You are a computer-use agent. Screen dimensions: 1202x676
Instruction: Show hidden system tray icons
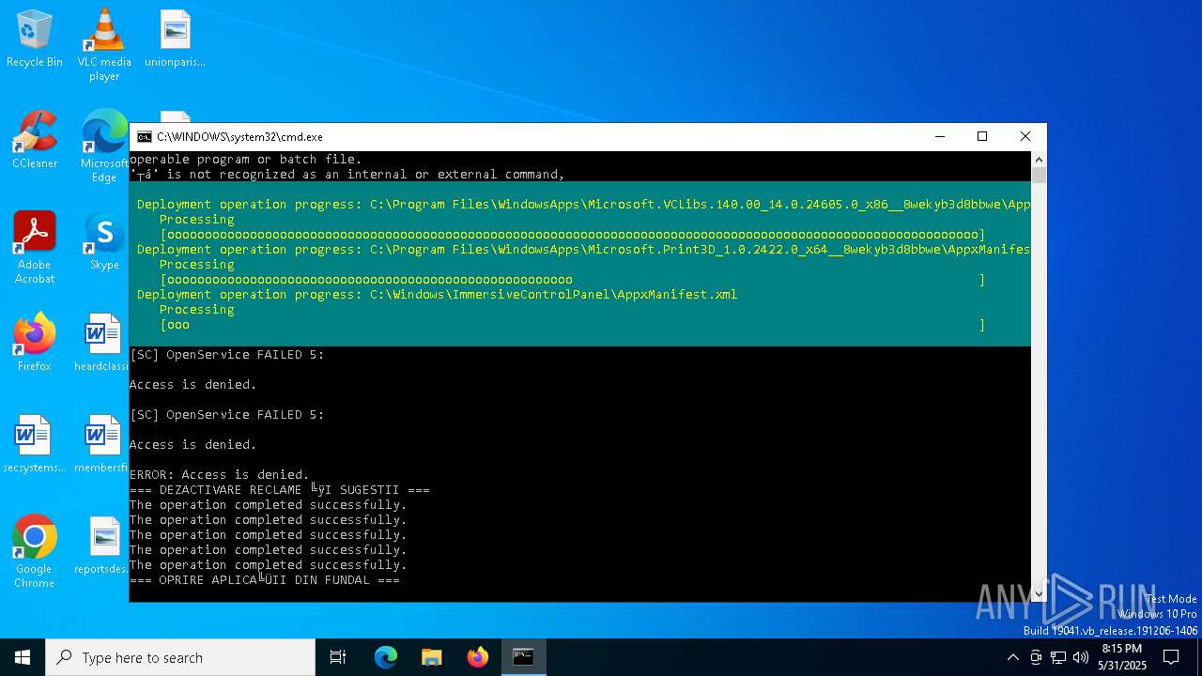[1012, 657]
